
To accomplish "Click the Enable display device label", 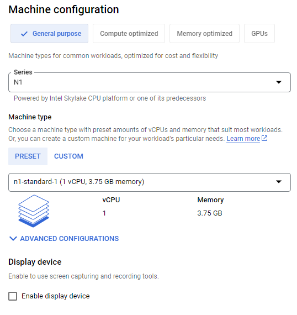I will click(x=56, y=296).
